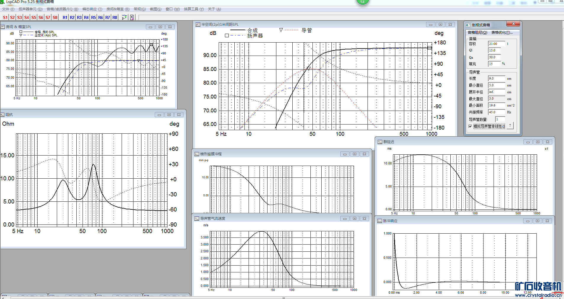Click the question mark help button

(510, 126)
